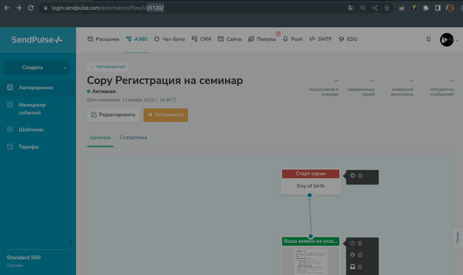
Task: Open the A360 section
Action: [x=137, y=39]
